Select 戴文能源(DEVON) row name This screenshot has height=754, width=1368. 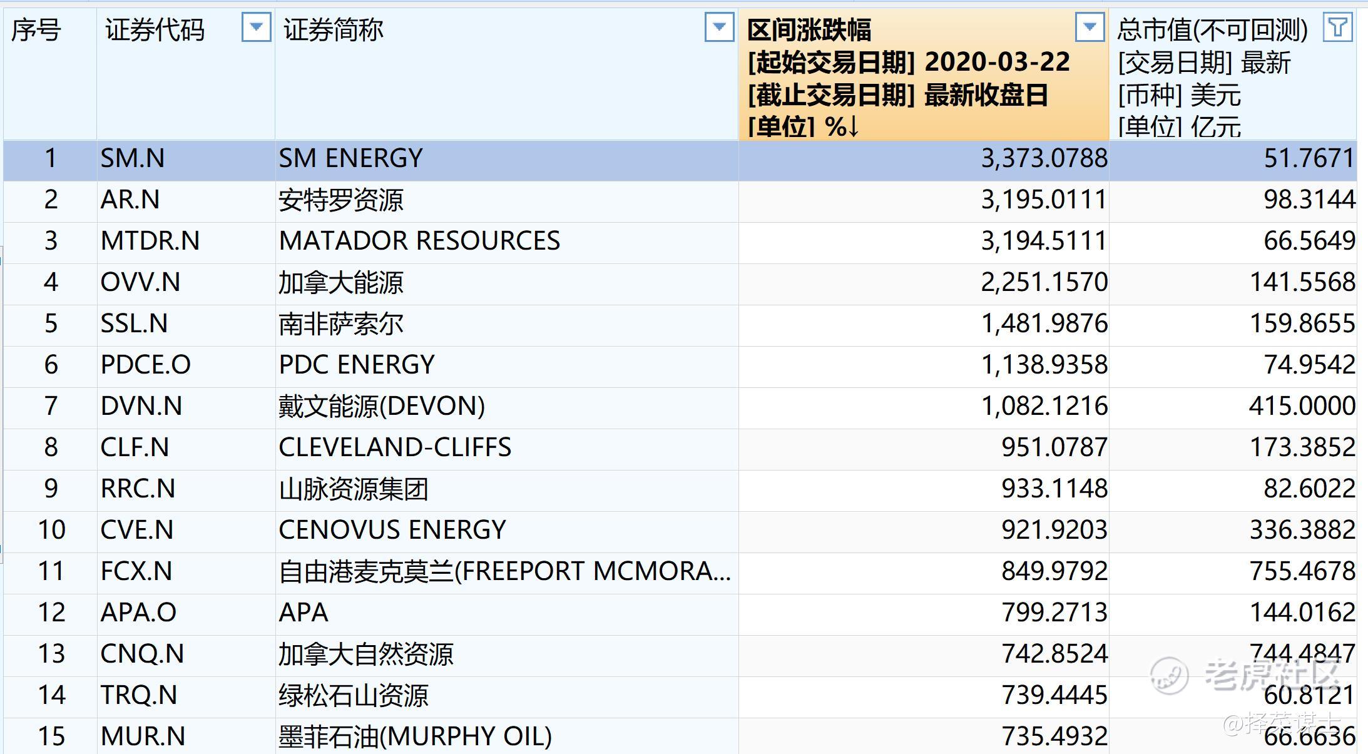click(x=382, y=406)
